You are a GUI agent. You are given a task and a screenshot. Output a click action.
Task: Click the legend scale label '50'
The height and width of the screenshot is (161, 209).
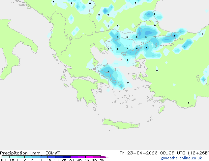click(102, 160)
